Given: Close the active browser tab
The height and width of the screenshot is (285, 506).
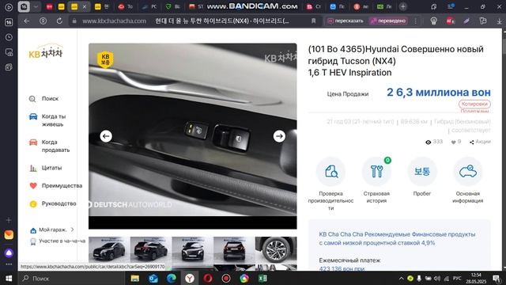Looking at the screenshot, I should pos(85,6).
